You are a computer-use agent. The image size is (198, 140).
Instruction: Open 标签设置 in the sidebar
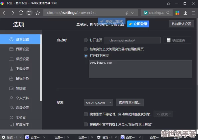point(20,59)
